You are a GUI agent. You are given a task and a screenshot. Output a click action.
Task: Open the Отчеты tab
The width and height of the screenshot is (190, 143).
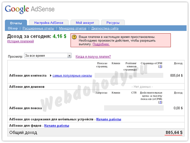(16, 23)
